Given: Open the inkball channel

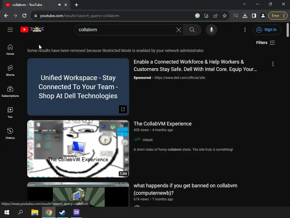Looking at the screenshot, I should [x=147, y=140].
